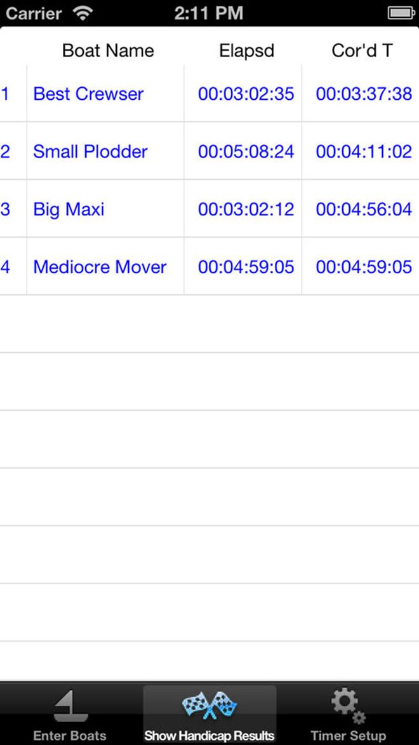Tap the battery icon in status bar
419x745 pixels.
click(401, 13)
